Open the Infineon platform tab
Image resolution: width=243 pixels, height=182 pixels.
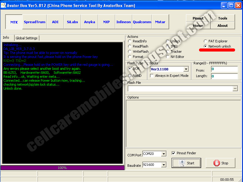click(124, 22)
